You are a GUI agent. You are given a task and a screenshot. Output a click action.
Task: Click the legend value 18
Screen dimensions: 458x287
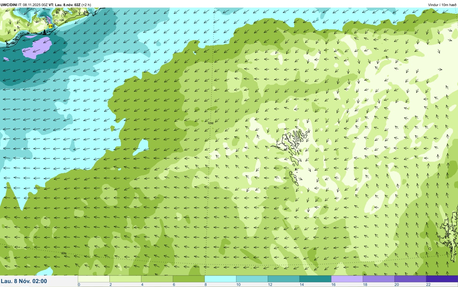pos(365,285)
